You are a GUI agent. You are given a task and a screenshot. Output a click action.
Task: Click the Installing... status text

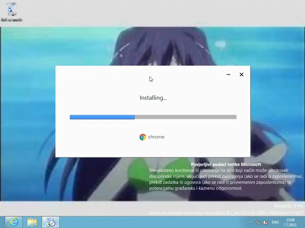point(153,98)
